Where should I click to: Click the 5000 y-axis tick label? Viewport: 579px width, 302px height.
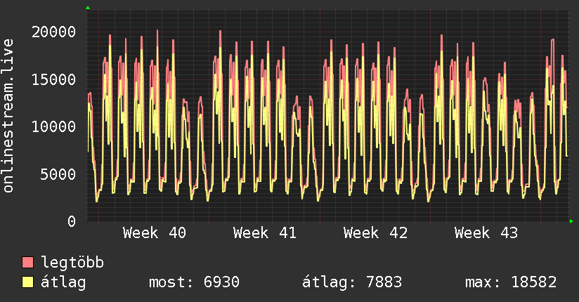pyautogui.click(x=58, y=174)
